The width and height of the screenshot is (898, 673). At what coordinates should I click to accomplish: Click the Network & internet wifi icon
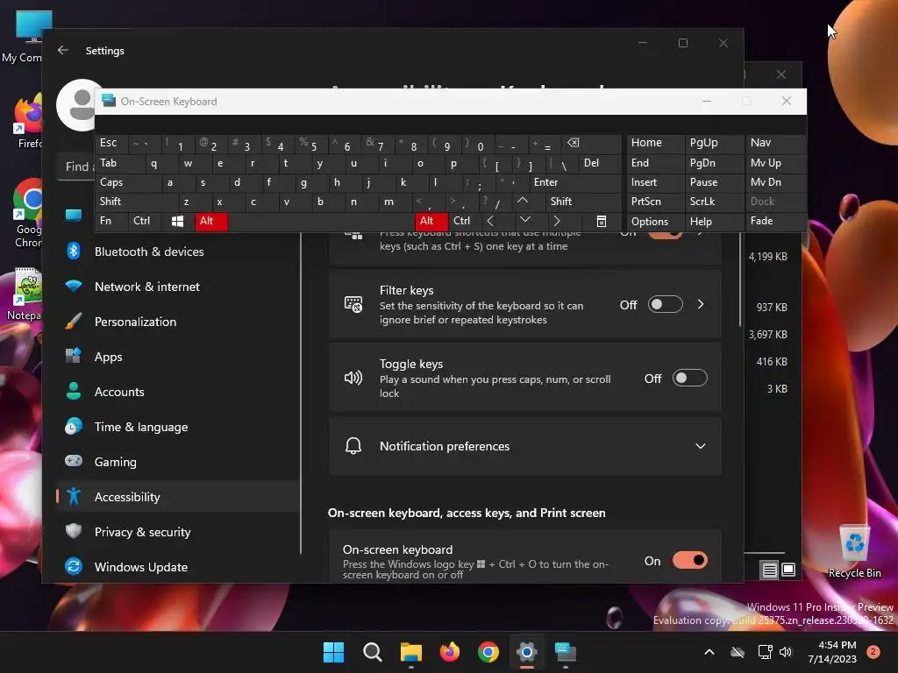click(74, 287)
